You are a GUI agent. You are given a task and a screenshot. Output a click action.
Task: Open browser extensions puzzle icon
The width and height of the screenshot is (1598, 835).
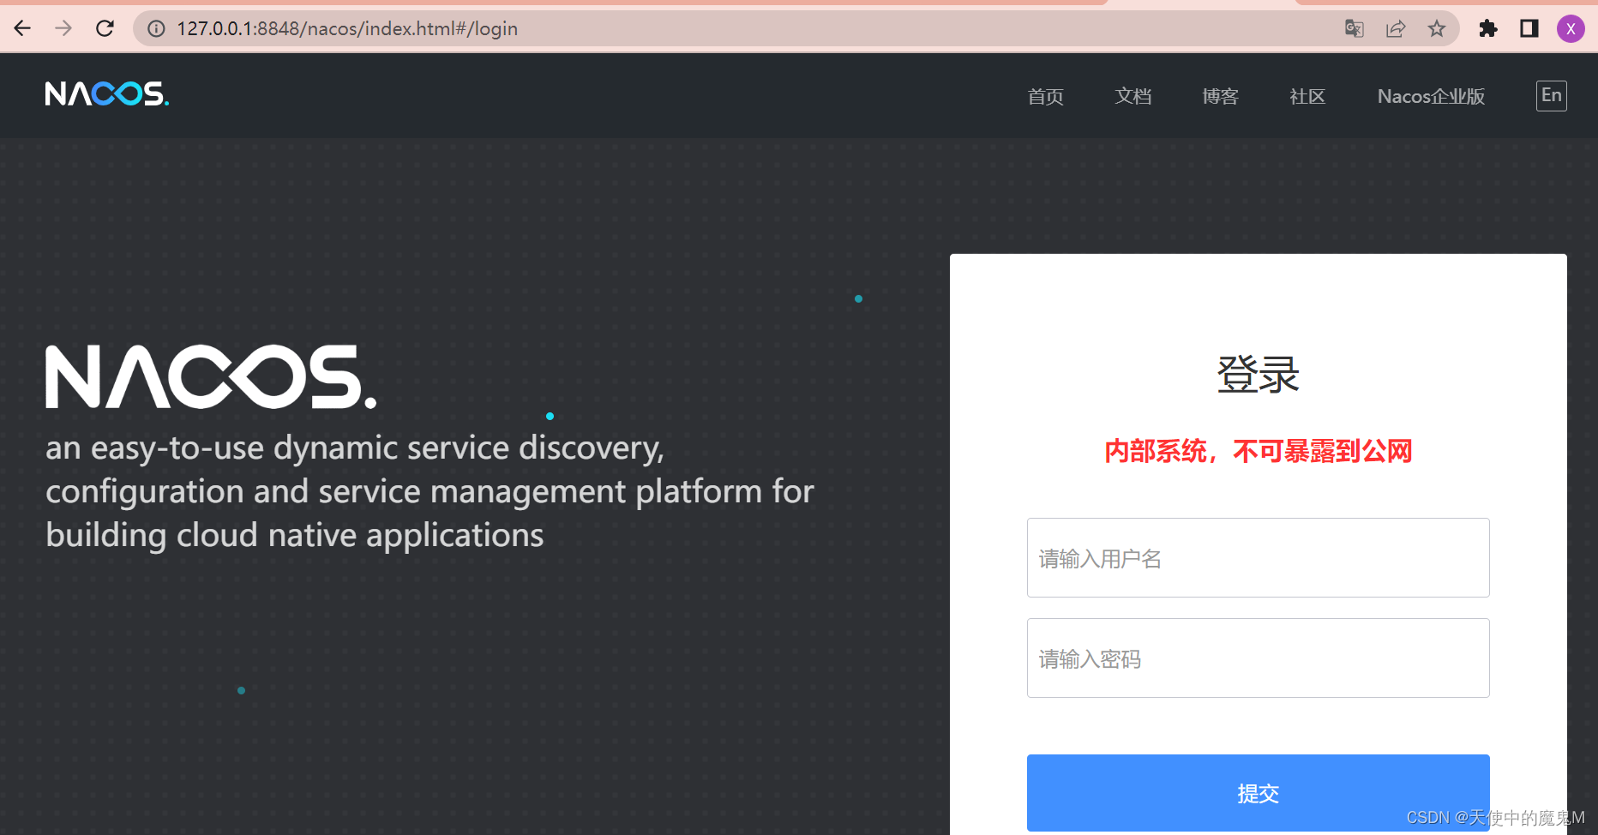coord(1488,28)
